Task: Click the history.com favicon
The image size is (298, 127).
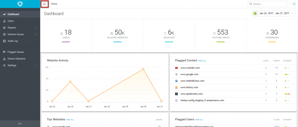Action: (176, 87)
